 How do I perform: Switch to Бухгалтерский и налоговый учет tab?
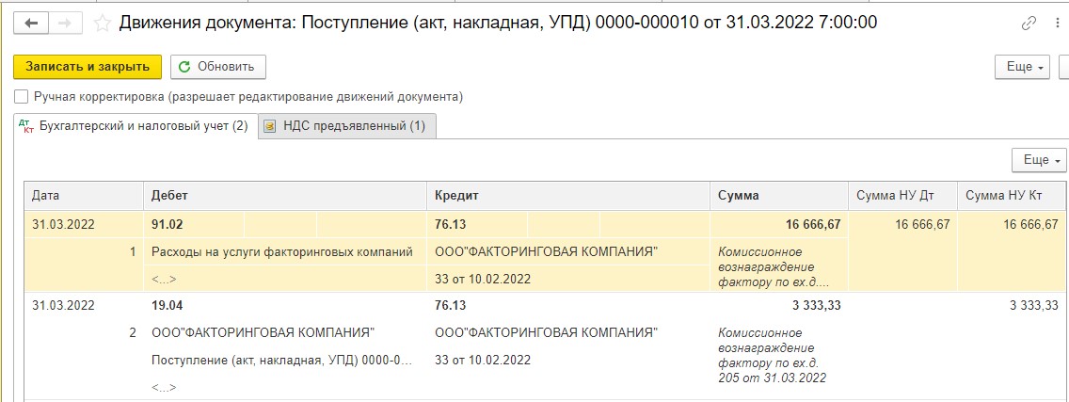pyautogui.click(x=136, y=126)
